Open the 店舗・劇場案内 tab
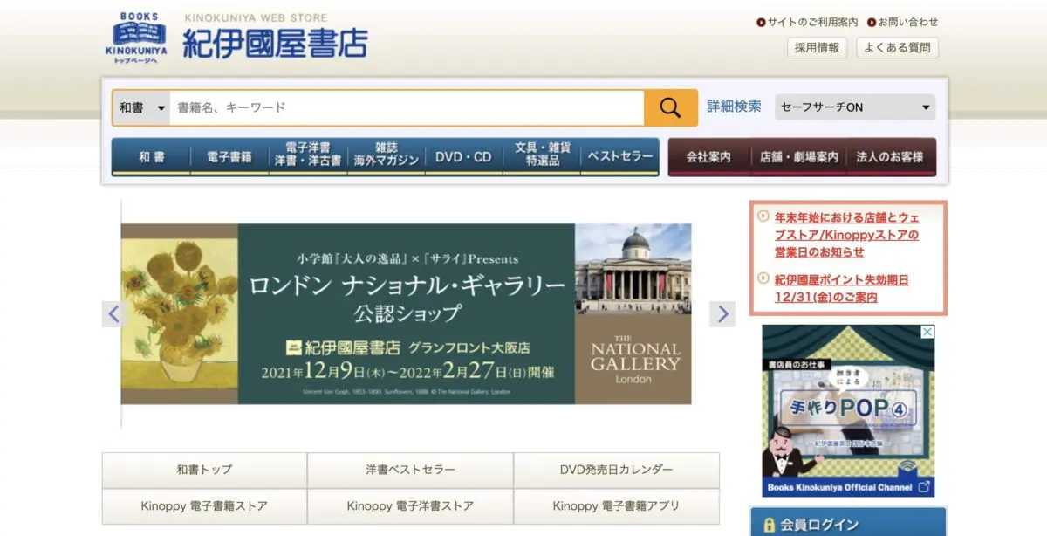 tap(799, 158)
